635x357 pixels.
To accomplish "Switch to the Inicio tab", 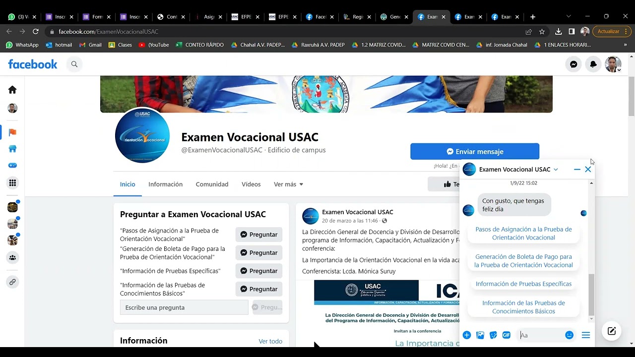I will tap(127, 184).
